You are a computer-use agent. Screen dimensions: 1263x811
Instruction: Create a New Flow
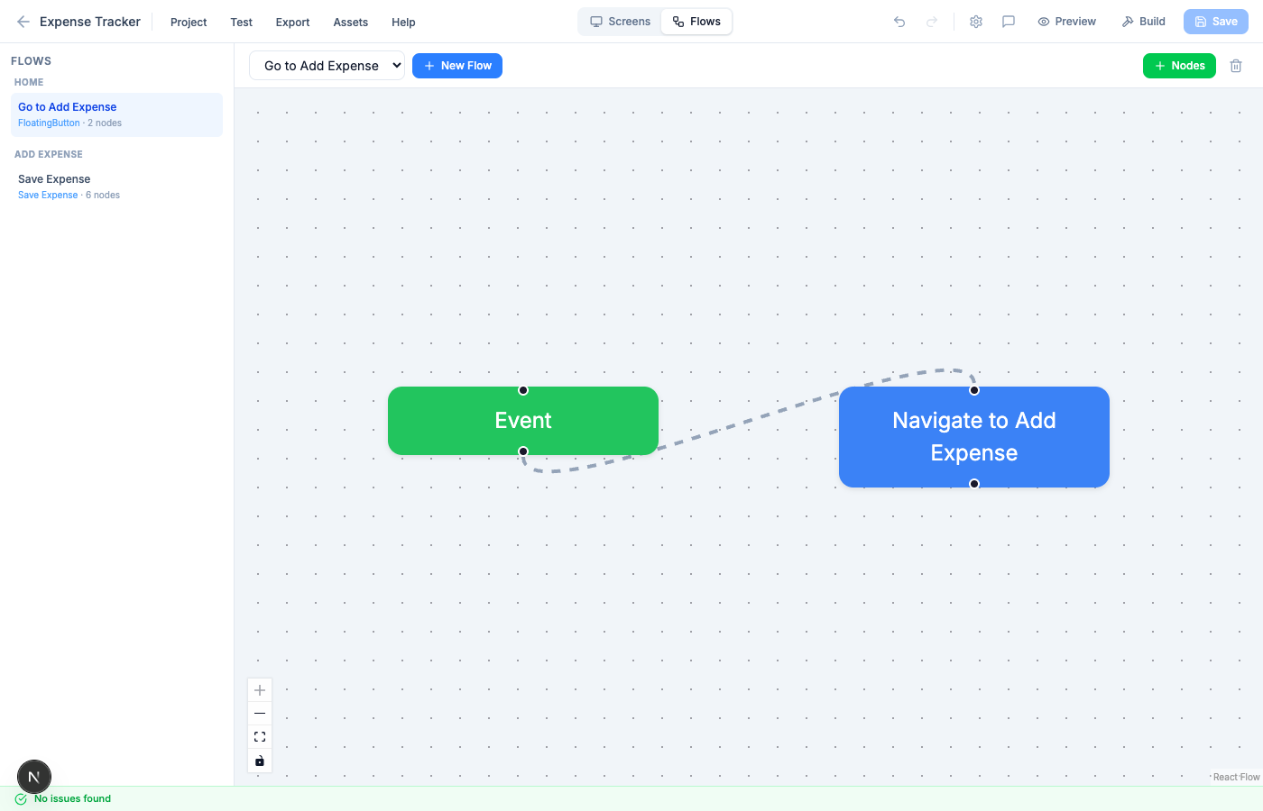457,66
